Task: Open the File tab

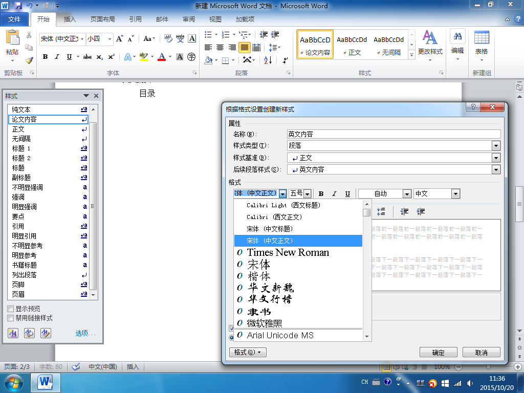Action: click(x=14, y=19)
